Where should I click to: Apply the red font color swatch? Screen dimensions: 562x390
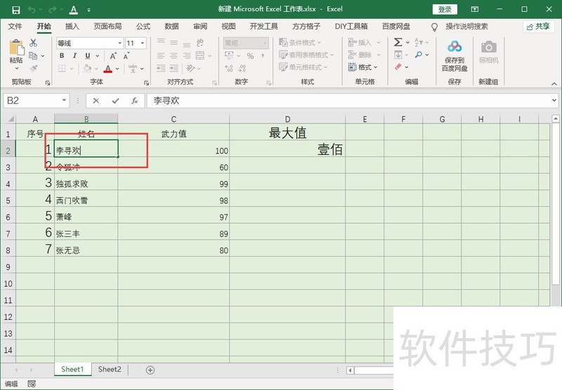coord(108,68)
